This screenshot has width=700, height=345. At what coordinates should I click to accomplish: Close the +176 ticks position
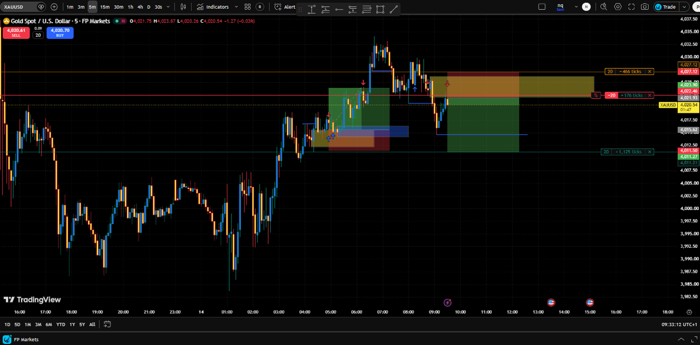click(x=650, y=95)
